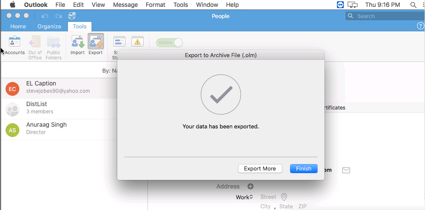Image resolution: width=425 pixels, height=210 pixels.
Task: Click the City address field
Action: point(265,206)
